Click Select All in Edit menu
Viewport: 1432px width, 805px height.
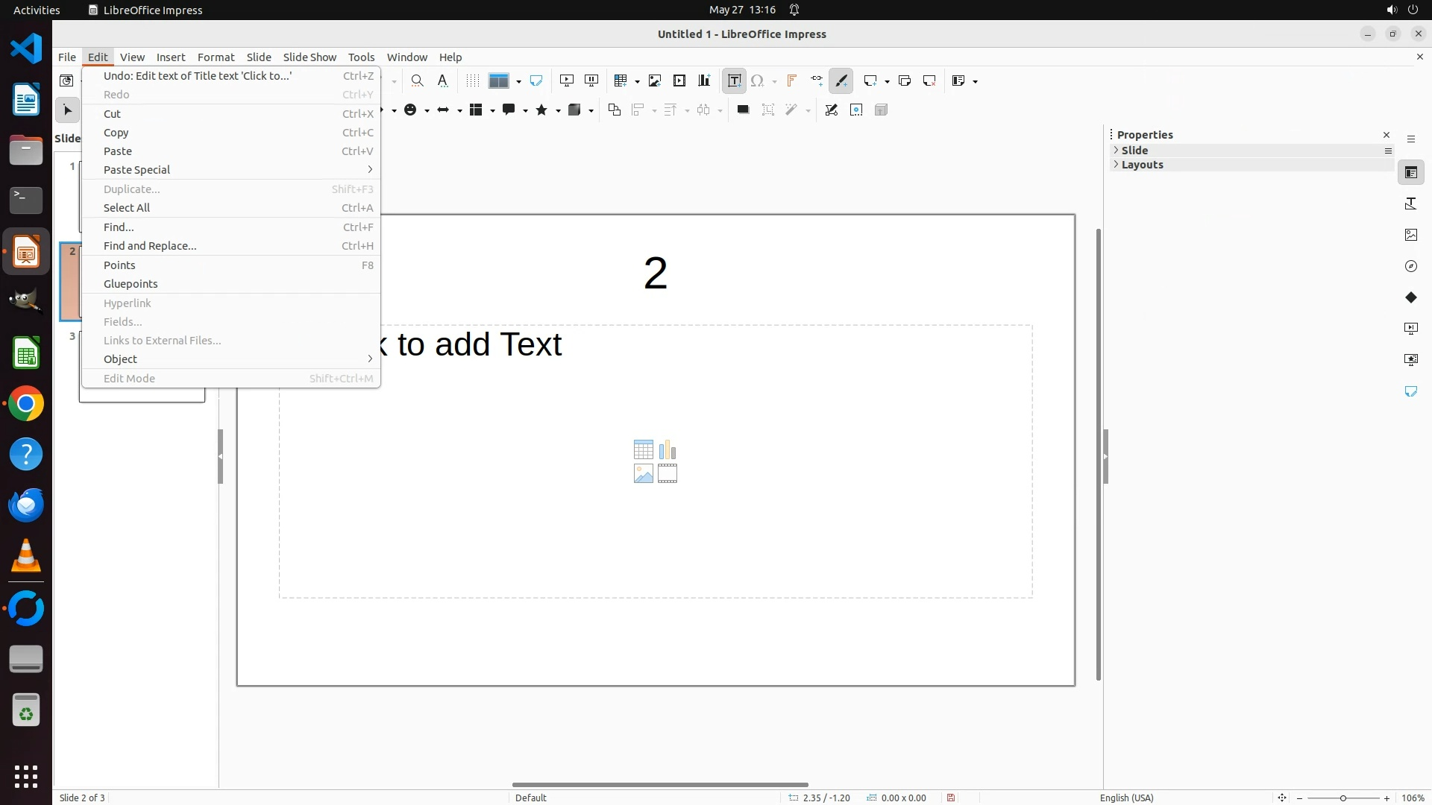(127, 208)
